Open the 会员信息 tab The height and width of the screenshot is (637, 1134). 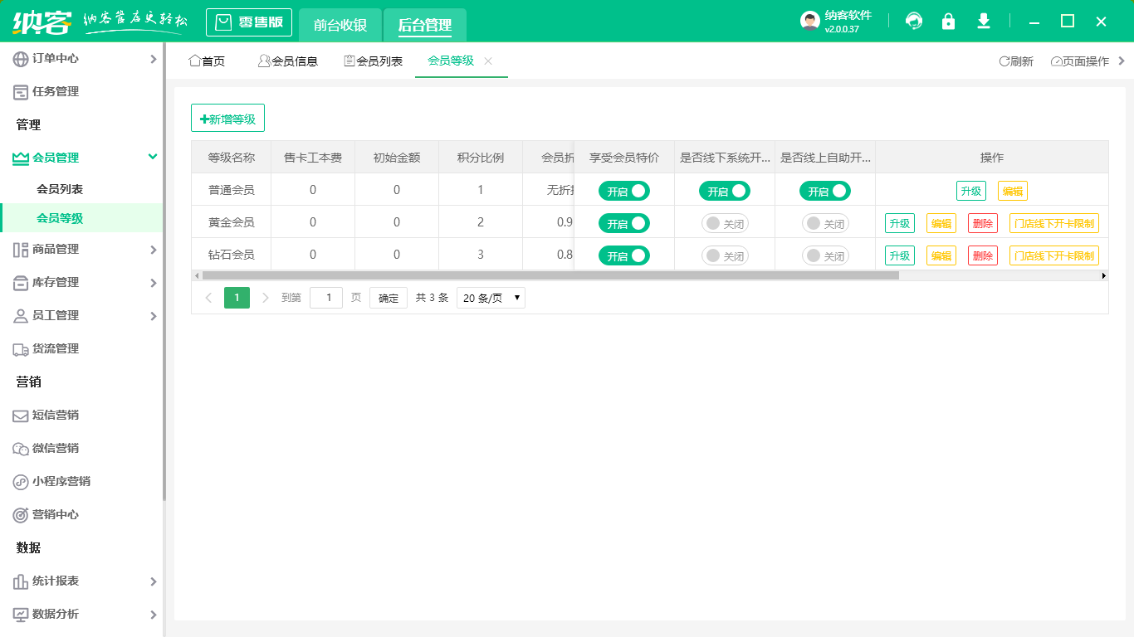click(288, 60)
